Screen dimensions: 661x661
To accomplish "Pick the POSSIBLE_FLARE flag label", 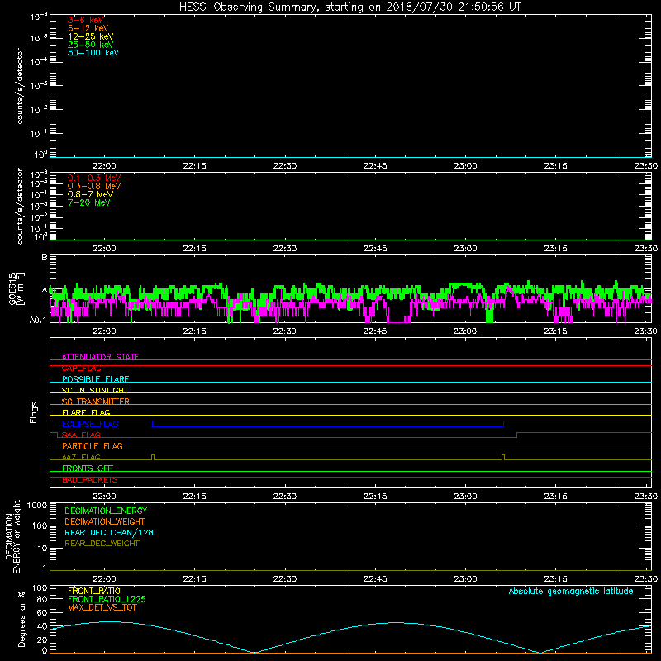I will click(x=95, y=379).
